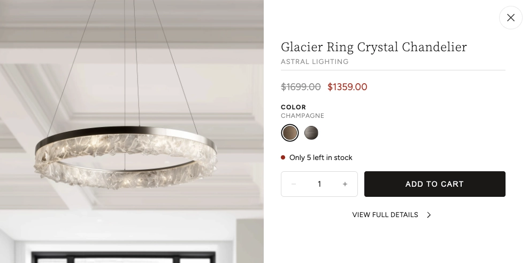The image size is (528, 263).
Task: Click the COLOR heading label
Action: [294, 107]
